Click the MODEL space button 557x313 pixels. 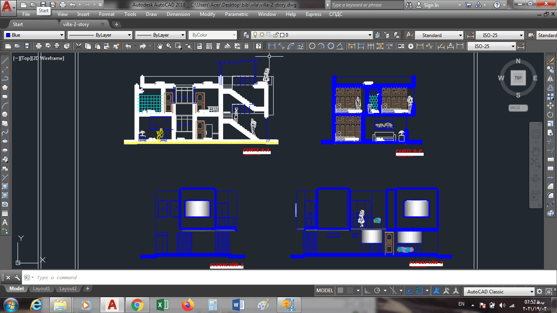[325, 291]
